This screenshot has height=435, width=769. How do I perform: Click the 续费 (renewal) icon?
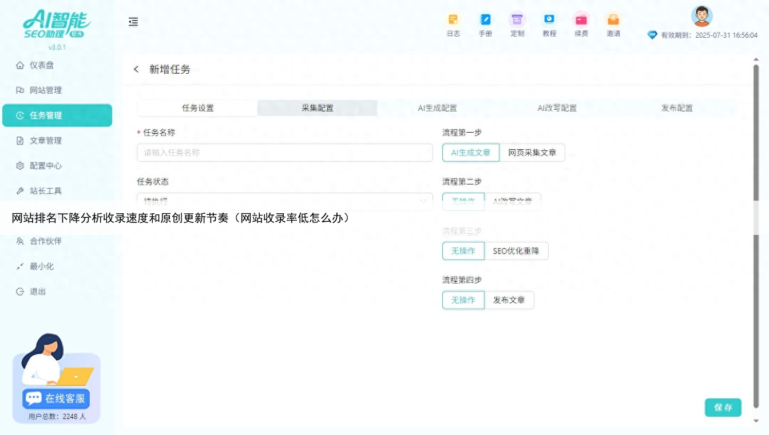tap(581, 23)
